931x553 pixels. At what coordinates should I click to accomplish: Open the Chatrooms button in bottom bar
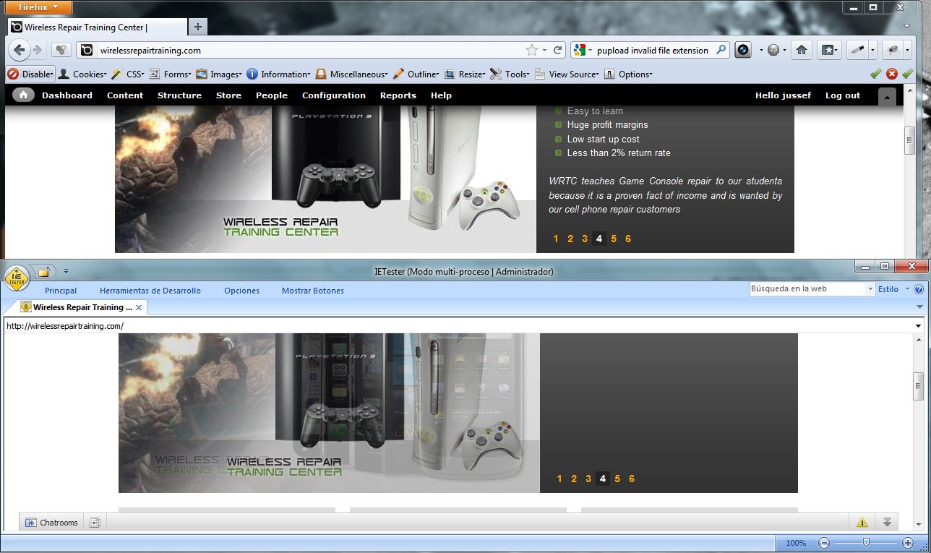coord(52,523)
